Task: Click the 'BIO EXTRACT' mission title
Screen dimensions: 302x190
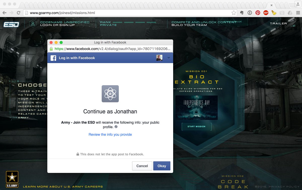Action: [x=197, y=79]
